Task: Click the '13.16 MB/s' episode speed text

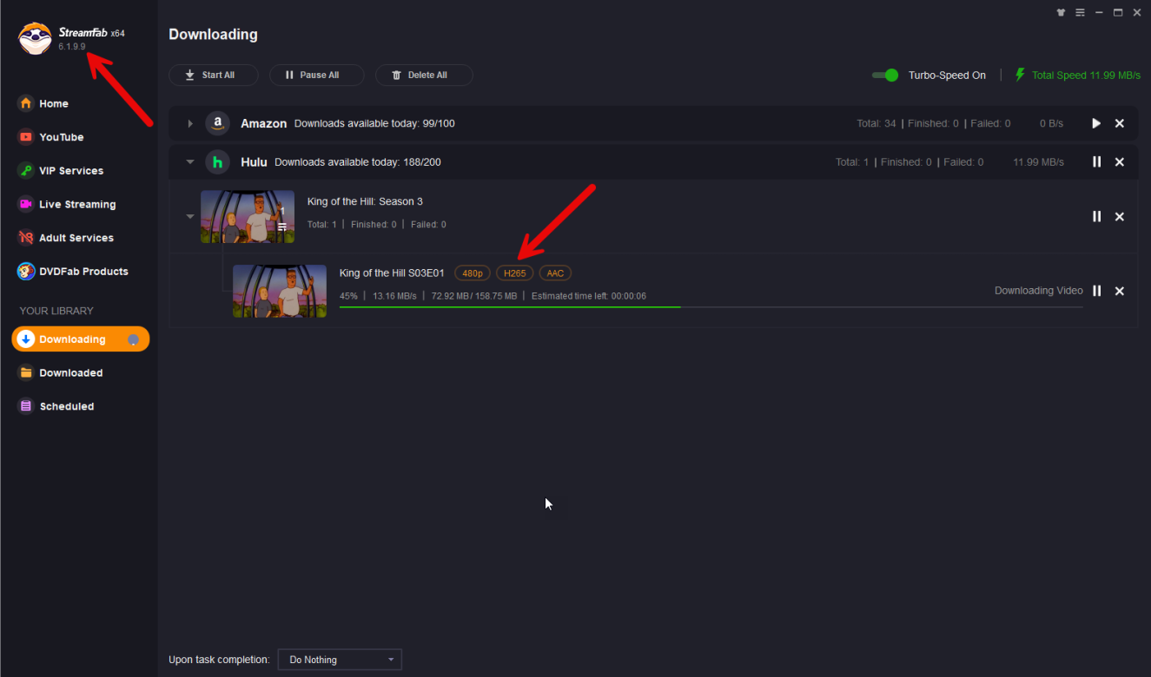Action: [394, 296]
